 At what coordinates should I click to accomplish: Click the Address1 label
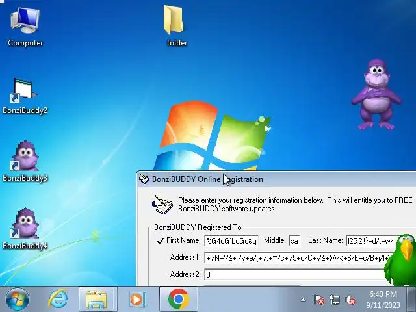185,257
